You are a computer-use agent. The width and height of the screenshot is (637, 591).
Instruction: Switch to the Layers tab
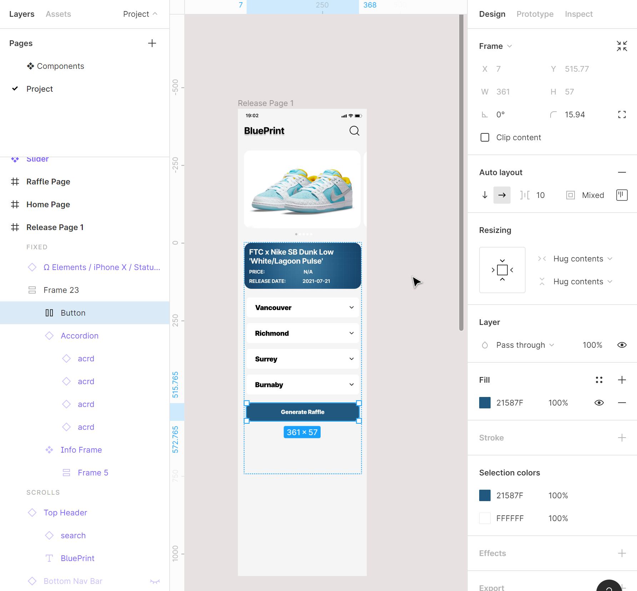[x=22, y=14]
